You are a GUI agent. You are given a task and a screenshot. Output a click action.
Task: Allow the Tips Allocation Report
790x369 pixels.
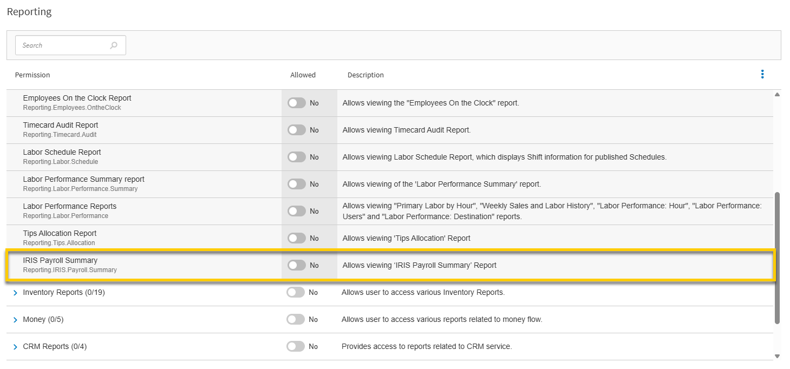(x=297, y=238)
